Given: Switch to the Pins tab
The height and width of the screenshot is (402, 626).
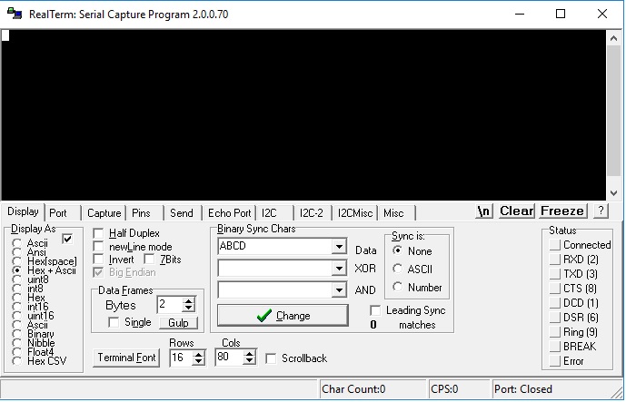Looking at the screenshot, I should tap(141, 213).
